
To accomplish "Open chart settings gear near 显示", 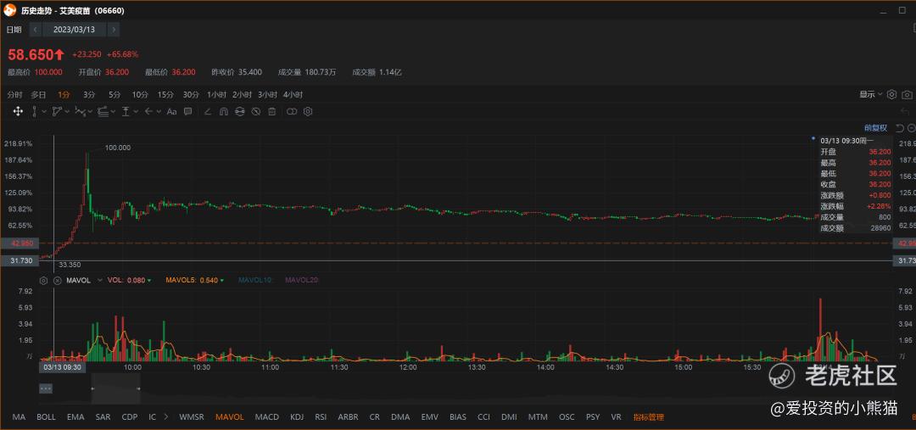I will click(x=891, y=95).
